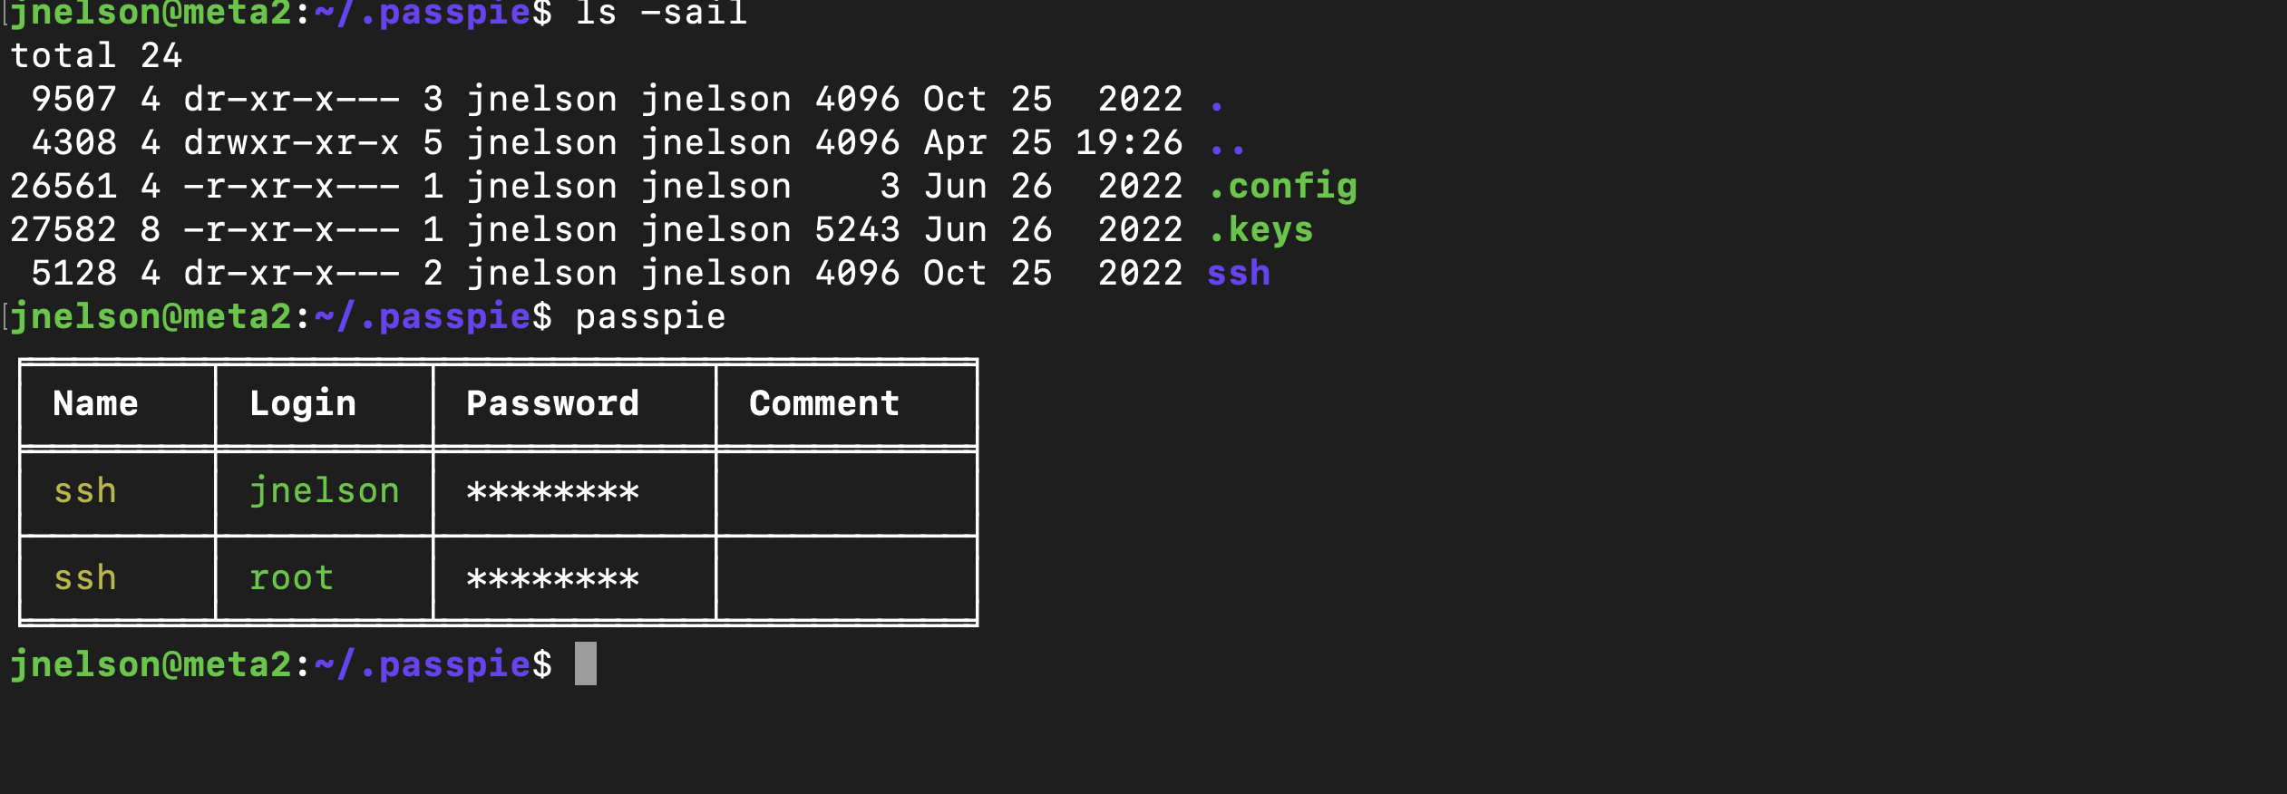Click the inode number 26561

63,187
